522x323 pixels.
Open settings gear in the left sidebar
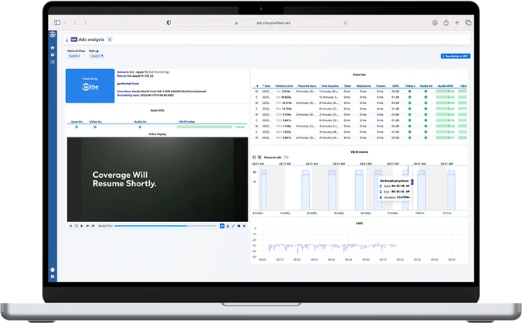pyautogui.click(x=52, y=54)
